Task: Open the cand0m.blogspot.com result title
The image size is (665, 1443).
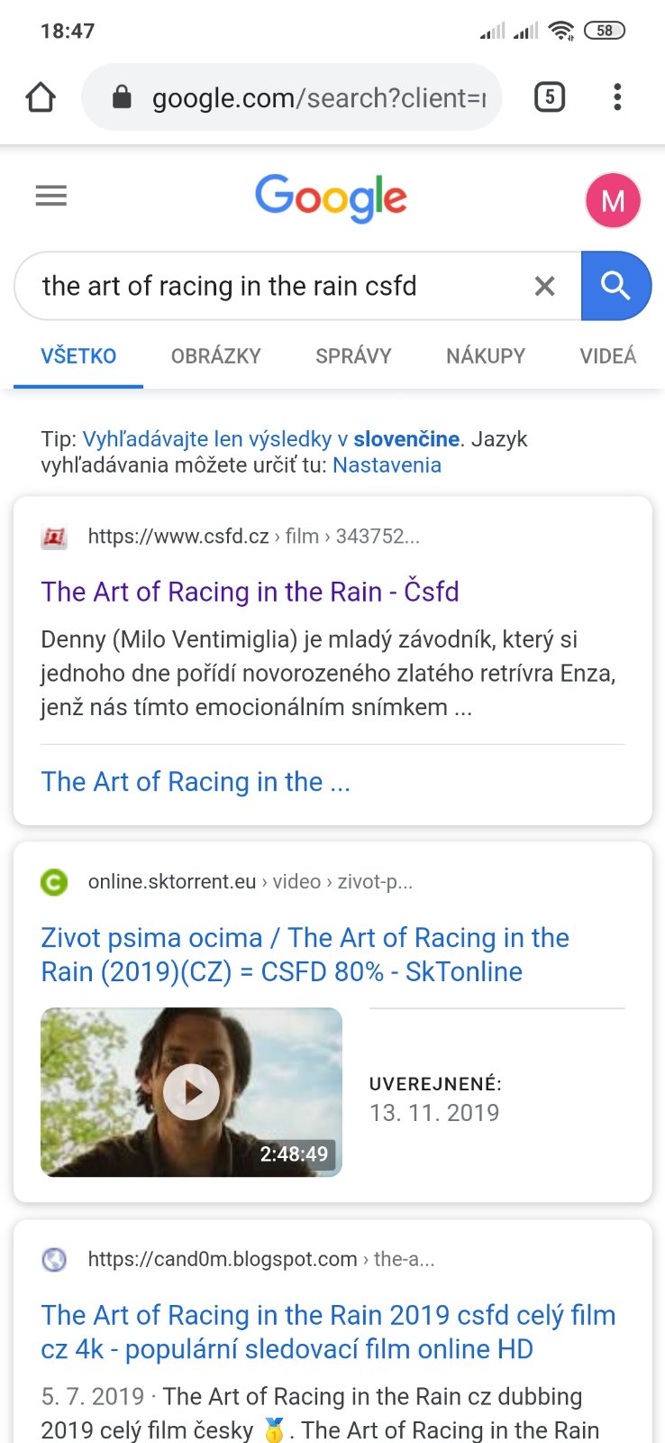Action: tap(328, 1331)
